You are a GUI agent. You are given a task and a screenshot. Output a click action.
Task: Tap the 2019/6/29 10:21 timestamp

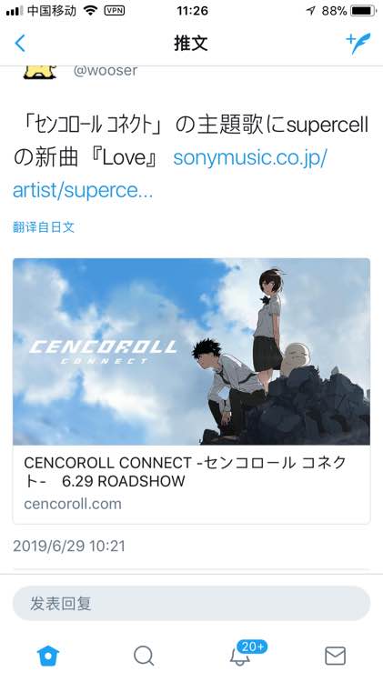(69, 546)
